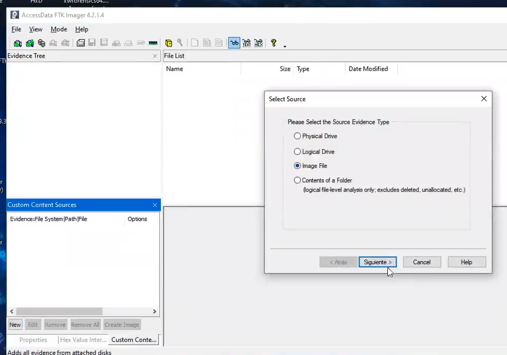Sort file list by Type column

(x=320, y=69)
